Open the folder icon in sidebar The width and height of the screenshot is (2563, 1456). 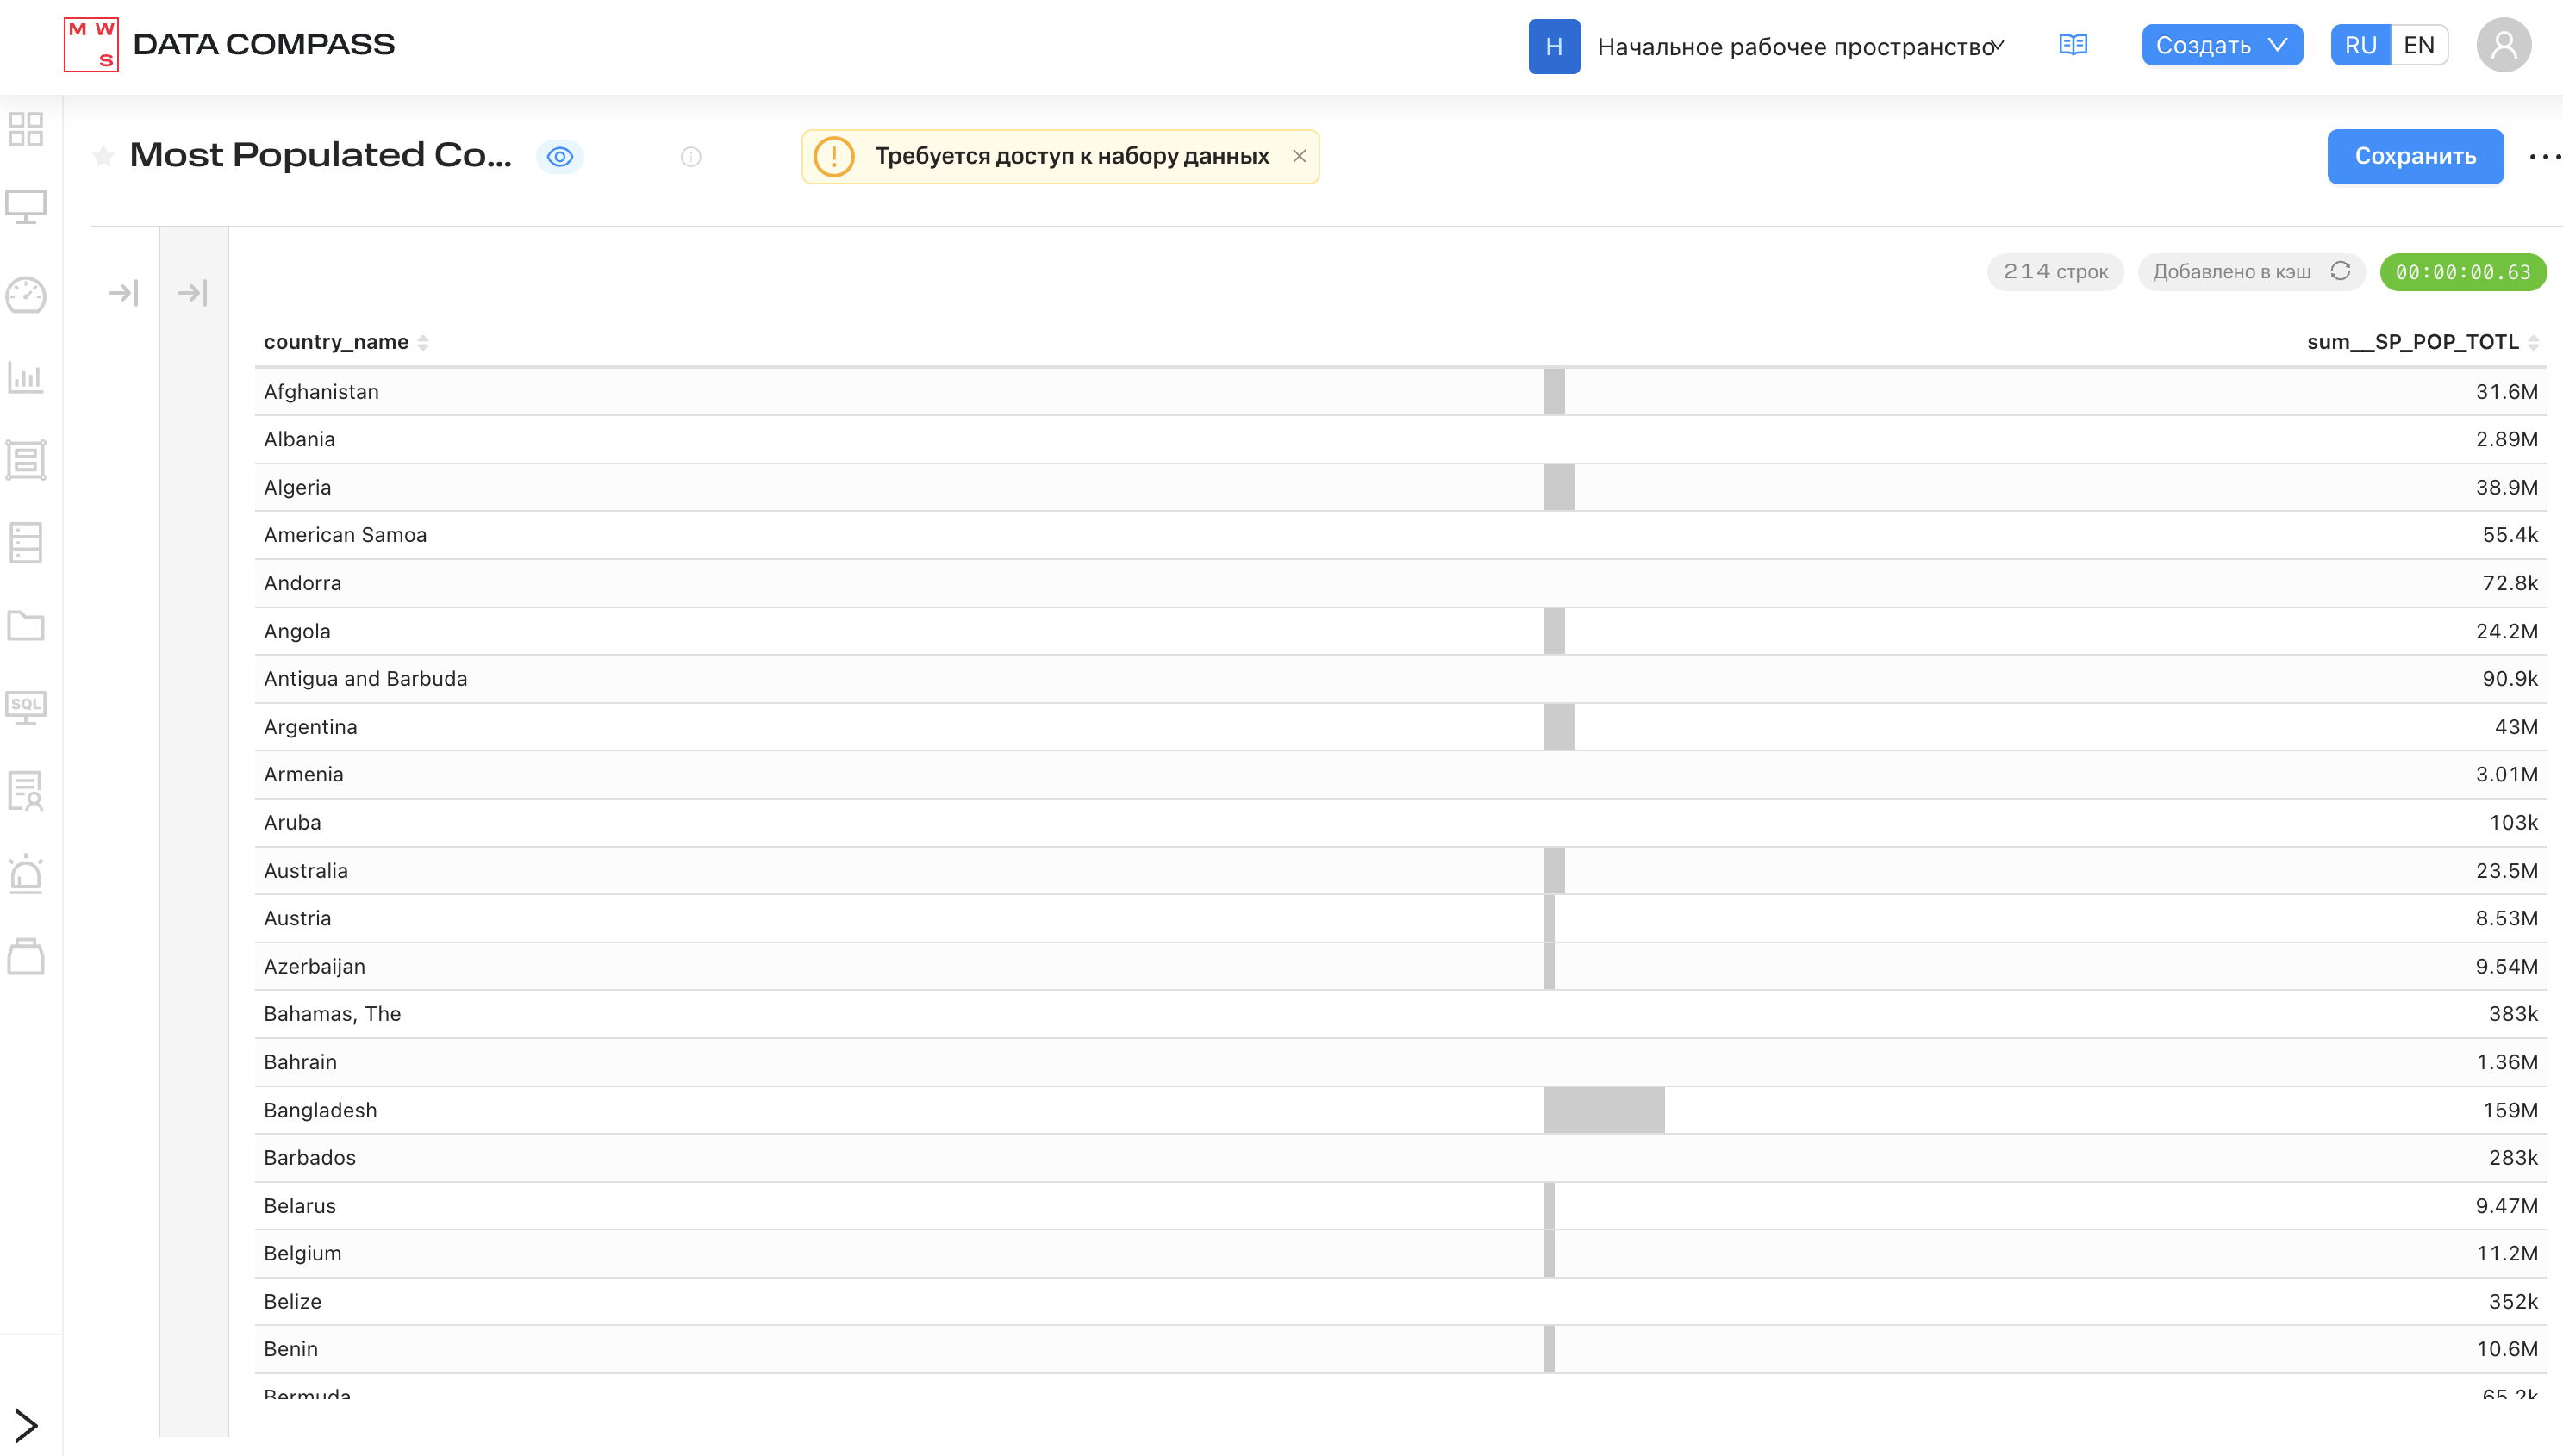point(26,626)
